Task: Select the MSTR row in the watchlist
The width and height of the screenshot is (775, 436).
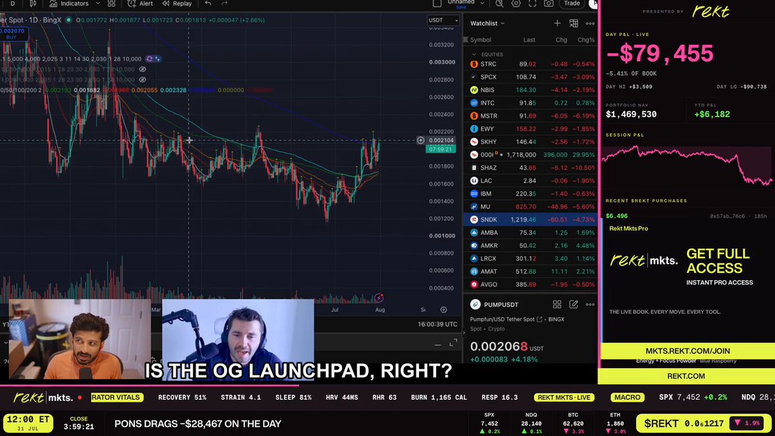Action: [x=530, y=116]
